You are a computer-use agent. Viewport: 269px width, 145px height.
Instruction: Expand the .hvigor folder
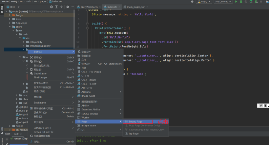tap(10, 15)
